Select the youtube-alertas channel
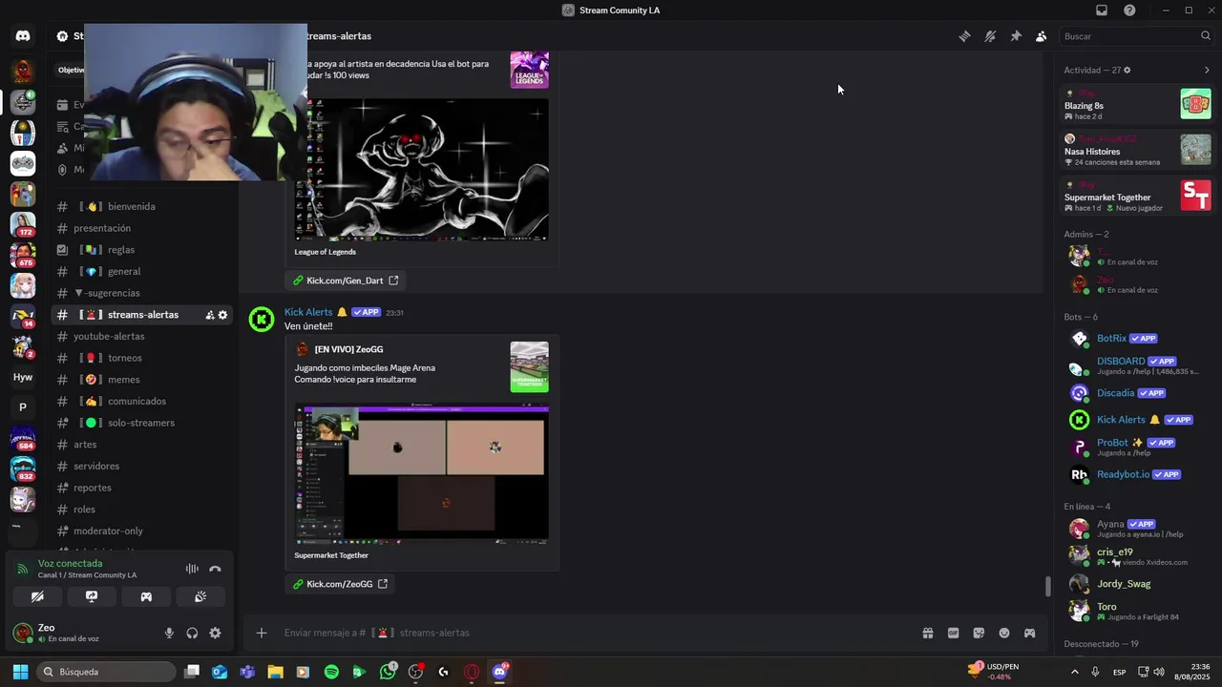This screenshot has width=1222, height=687. [141, 336]
